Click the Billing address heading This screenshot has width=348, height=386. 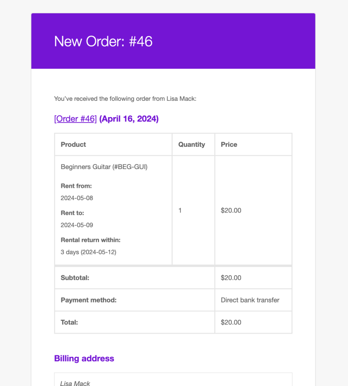(x=84, y=358)
